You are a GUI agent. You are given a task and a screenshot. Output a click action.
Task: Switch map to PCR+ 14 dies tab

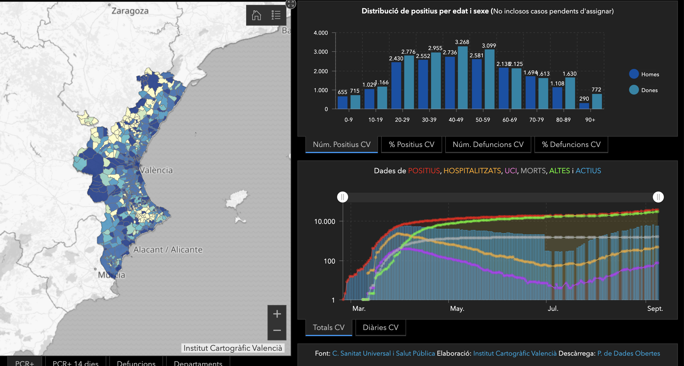tap(75, 363)
